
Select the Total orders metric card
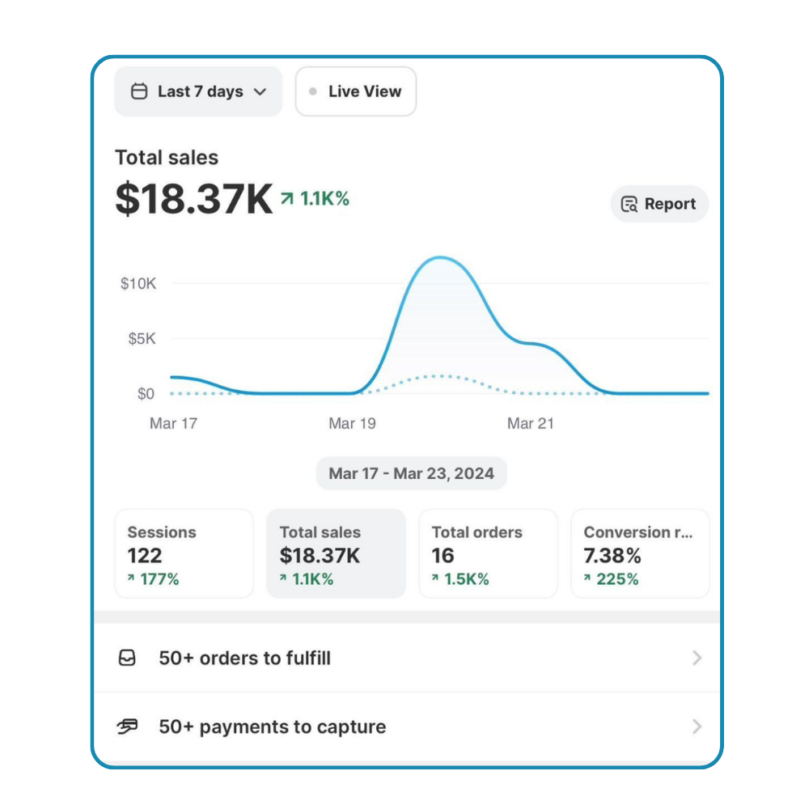488,553
